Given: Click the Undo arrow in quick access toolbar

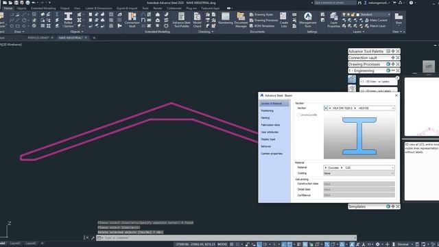Looking at the screenshot, I should click(x=34, y=3).
